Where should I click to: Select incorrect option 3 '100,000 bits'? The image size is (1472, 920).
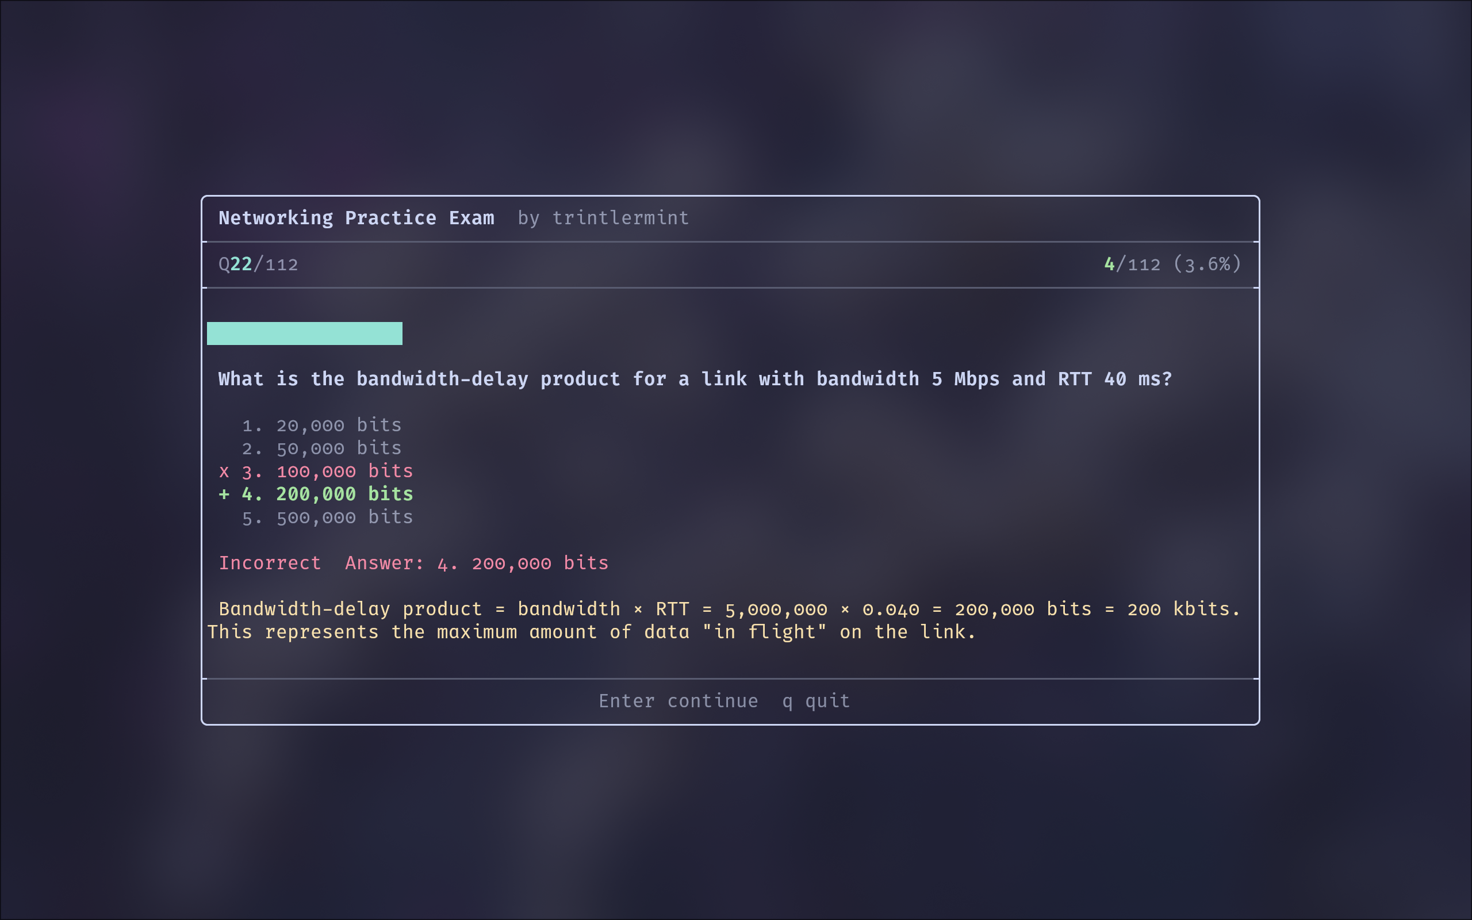[344, 471]
